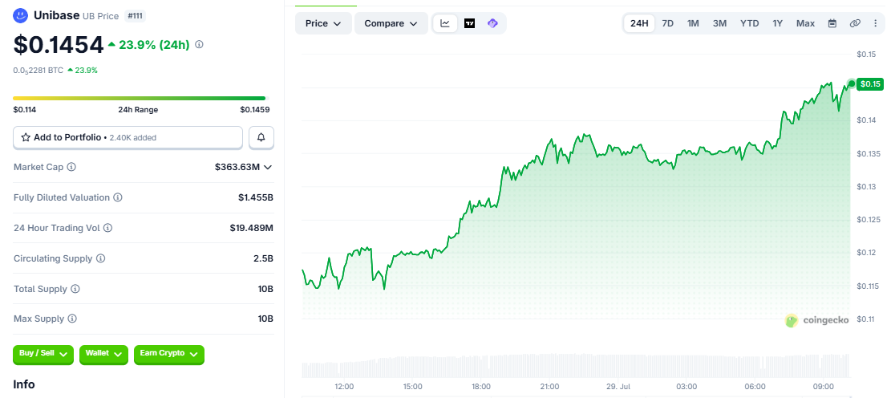
Task: Click the 24h Range progress bar
Action: pyautogui.click(x=140, y=98)
